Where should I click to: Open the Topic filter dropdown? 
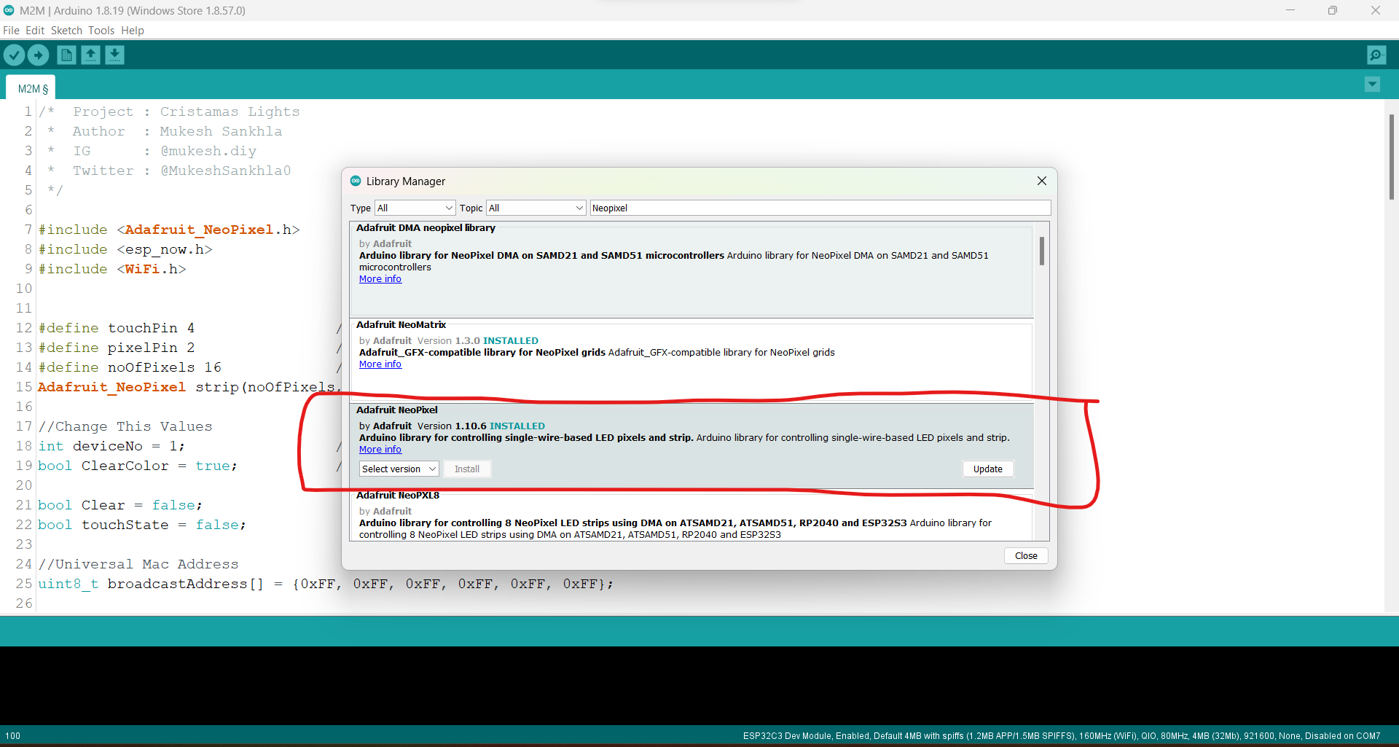point(535,208)
